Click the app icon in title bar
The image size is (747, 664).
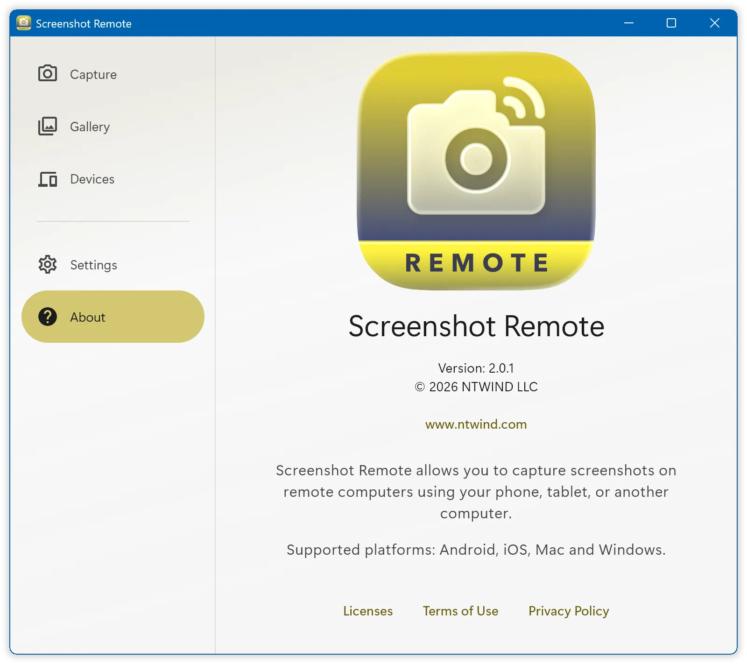[24, 23]
